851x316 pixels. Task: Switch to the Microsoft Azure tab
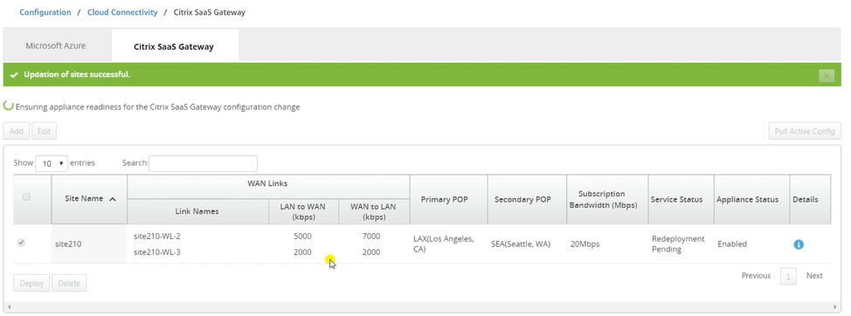click(55, 46)
